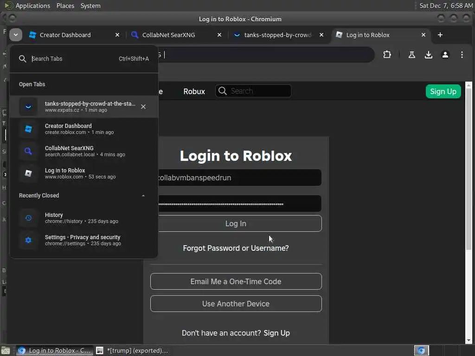
Task: Select Log in to Roblox in Open Tabs list
Action: click(84, 173)
